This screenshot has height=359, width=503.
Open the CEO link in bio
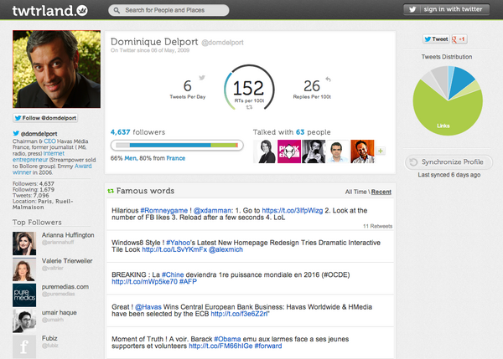tap(49, 141)
